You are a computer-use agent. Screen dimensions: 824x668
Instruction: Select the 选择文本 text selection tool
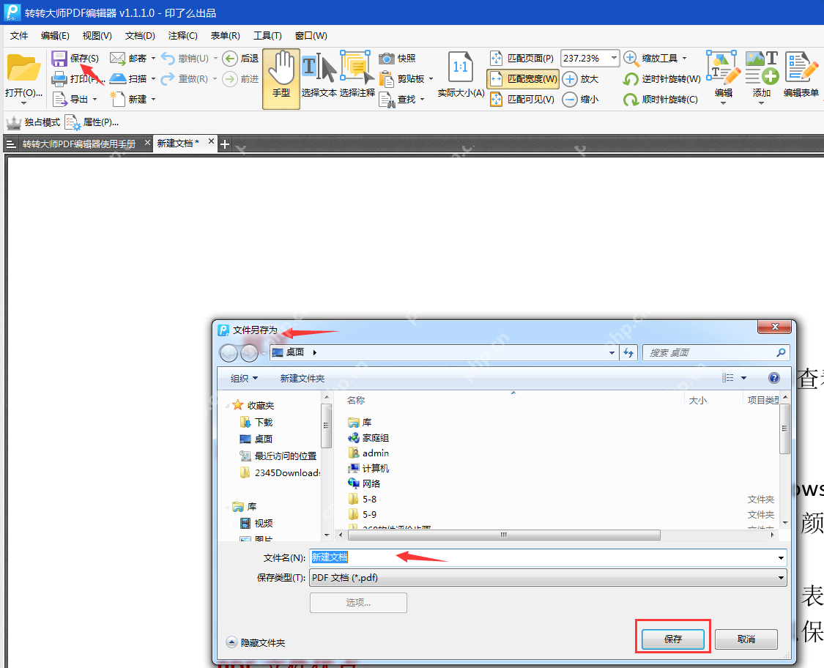(319, 75)
